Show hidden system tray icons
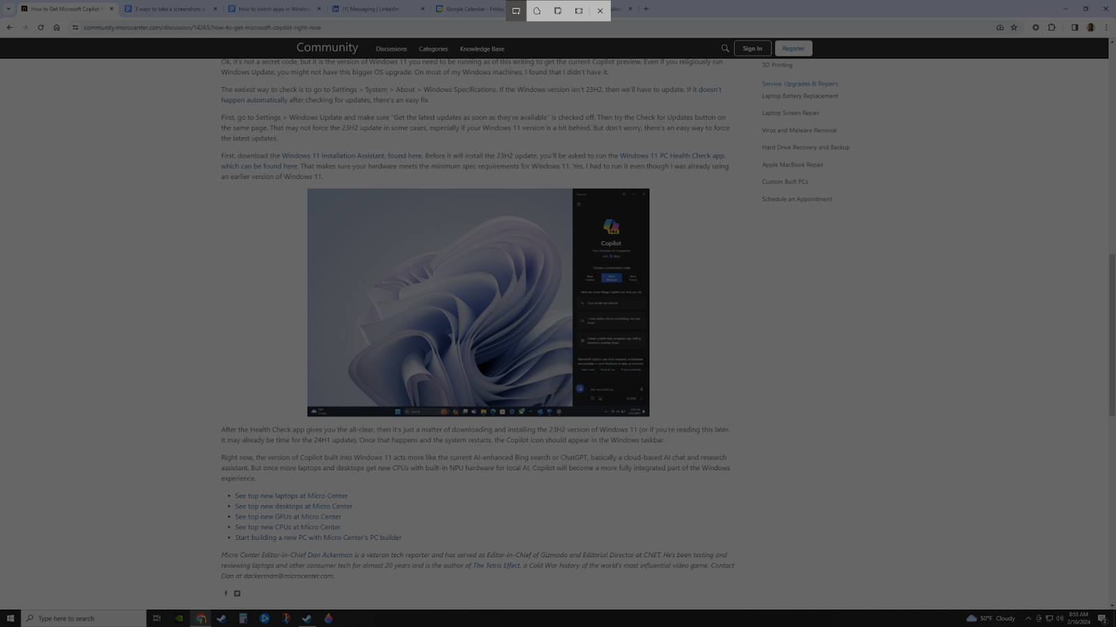 point(1028,618)
